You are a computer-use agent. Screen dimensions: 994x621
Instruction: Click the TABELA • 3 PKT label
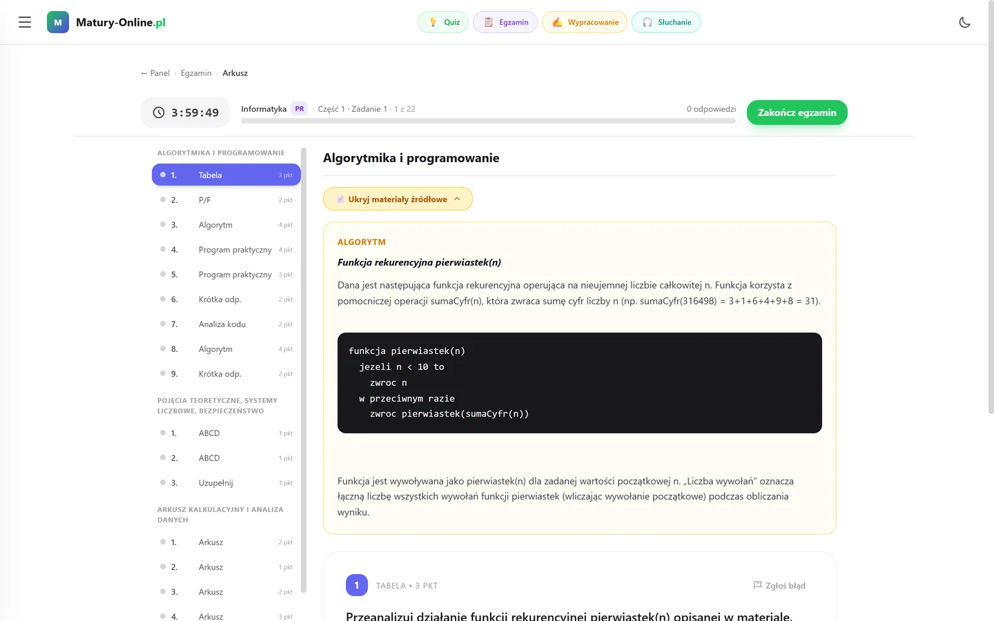[x=407, y=586]
